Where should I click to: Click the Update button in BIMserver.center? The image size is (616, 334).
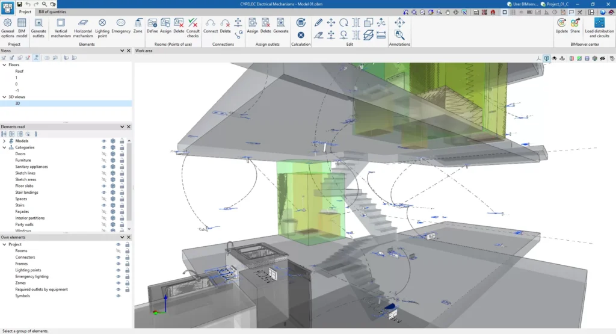[x=561, y=26]
